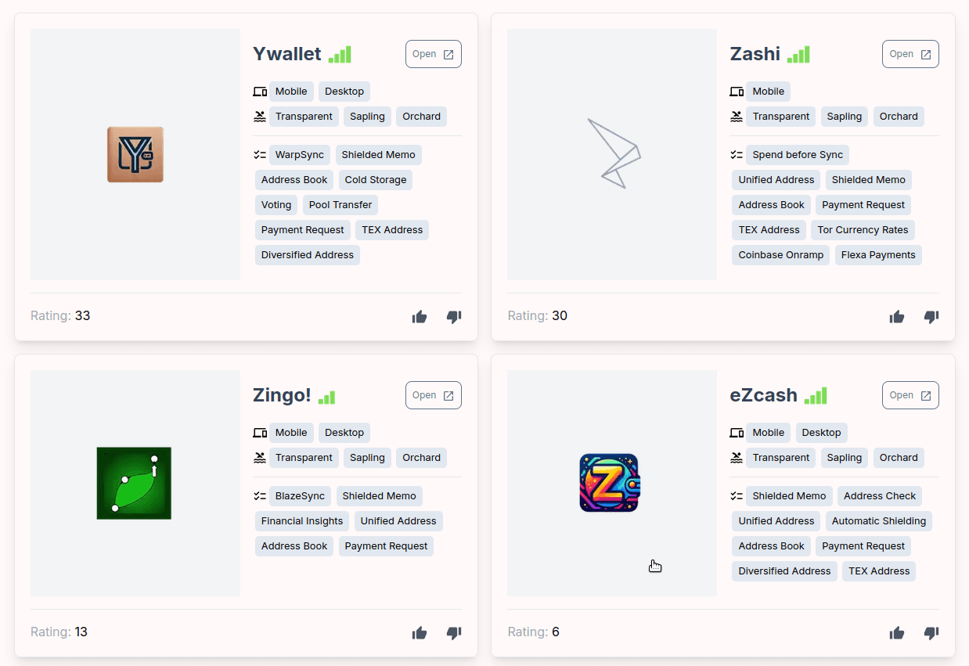This screenshot has height=666, width=969.
Task: Click thumbs down on Zingo! card
Action: coord(454,633)
